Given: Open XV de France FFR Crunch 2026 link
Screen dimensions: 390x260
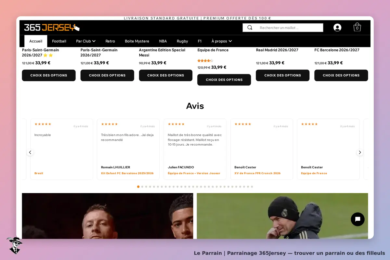Looking at the screenshot, I should point(257,173).
